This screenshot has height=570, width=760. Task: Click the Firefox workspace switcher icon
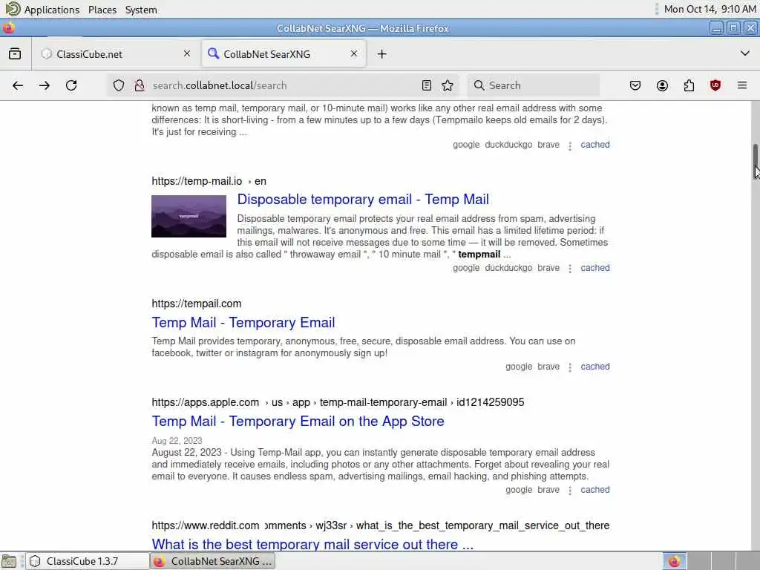click(x=674, y=561)
